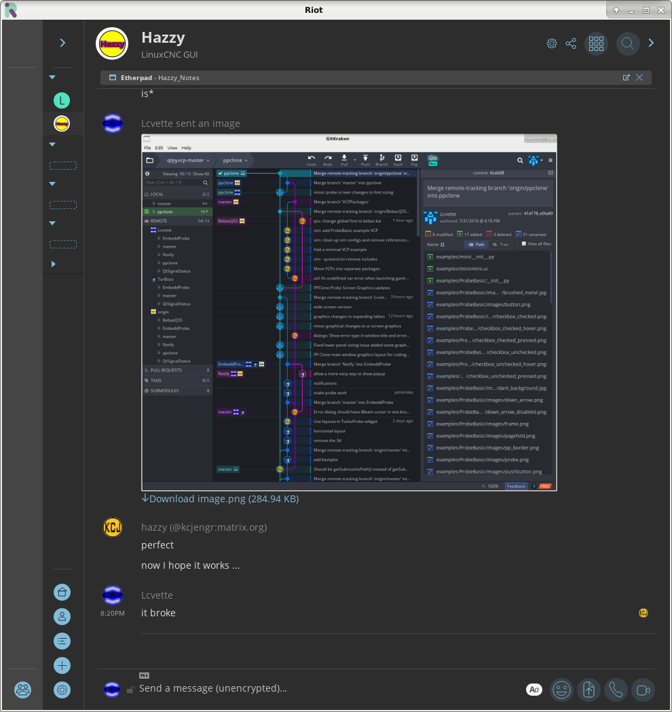Image resolution: width=672 pixels, height=712 pixels.
Task: Click the 'Lcvette sent an image' text
Action: 191,124
